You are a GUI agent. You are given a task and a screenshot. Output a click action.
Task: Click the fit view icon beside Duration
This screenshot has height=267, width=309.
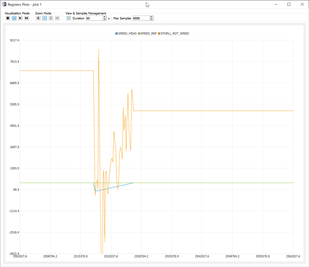[x=68, y=18]
